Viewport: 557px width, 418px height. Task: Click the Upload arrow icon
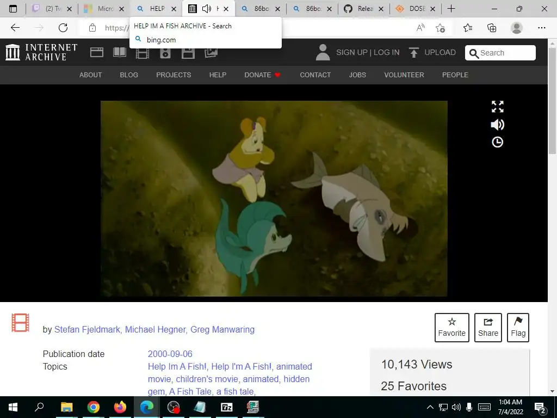tap(414, 53)
